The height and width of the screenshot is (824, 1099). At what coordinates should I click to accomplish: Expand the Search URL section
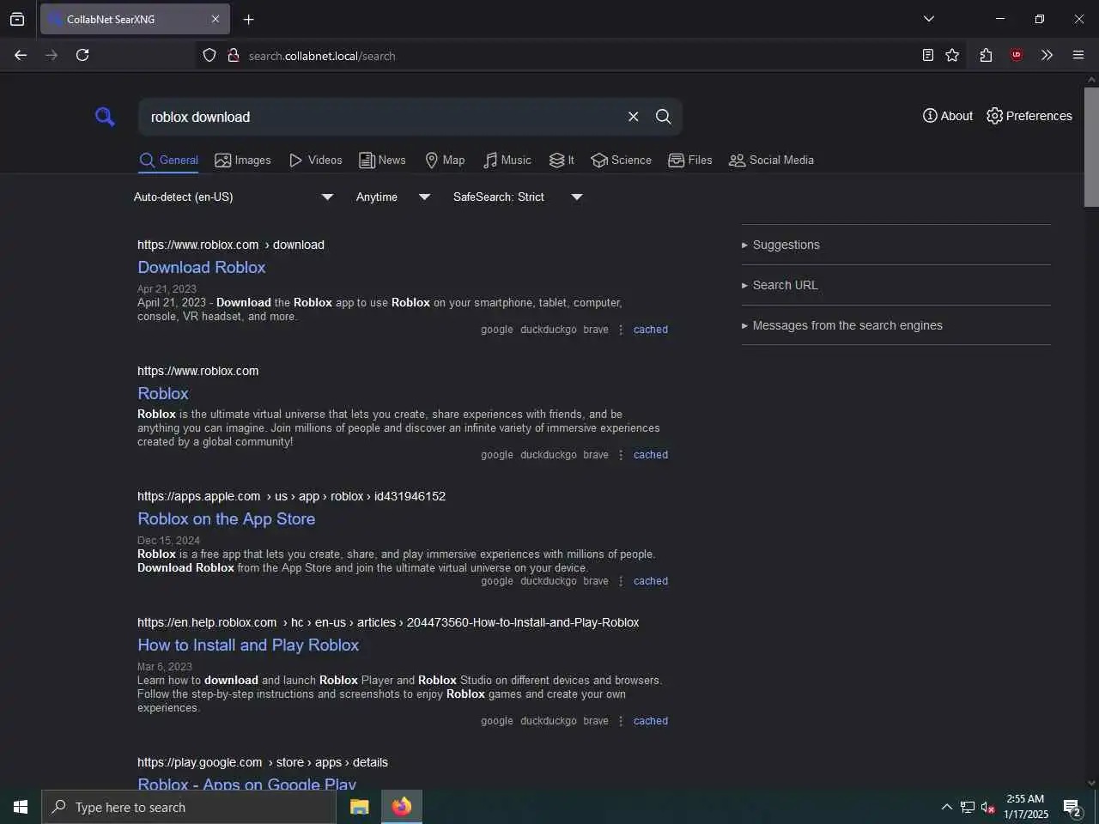click(780, 286)
